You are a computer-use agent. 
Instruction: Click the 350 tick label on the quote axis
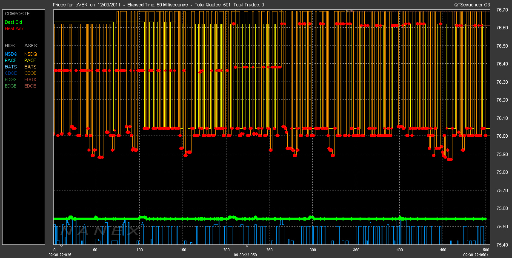(356, 249)
